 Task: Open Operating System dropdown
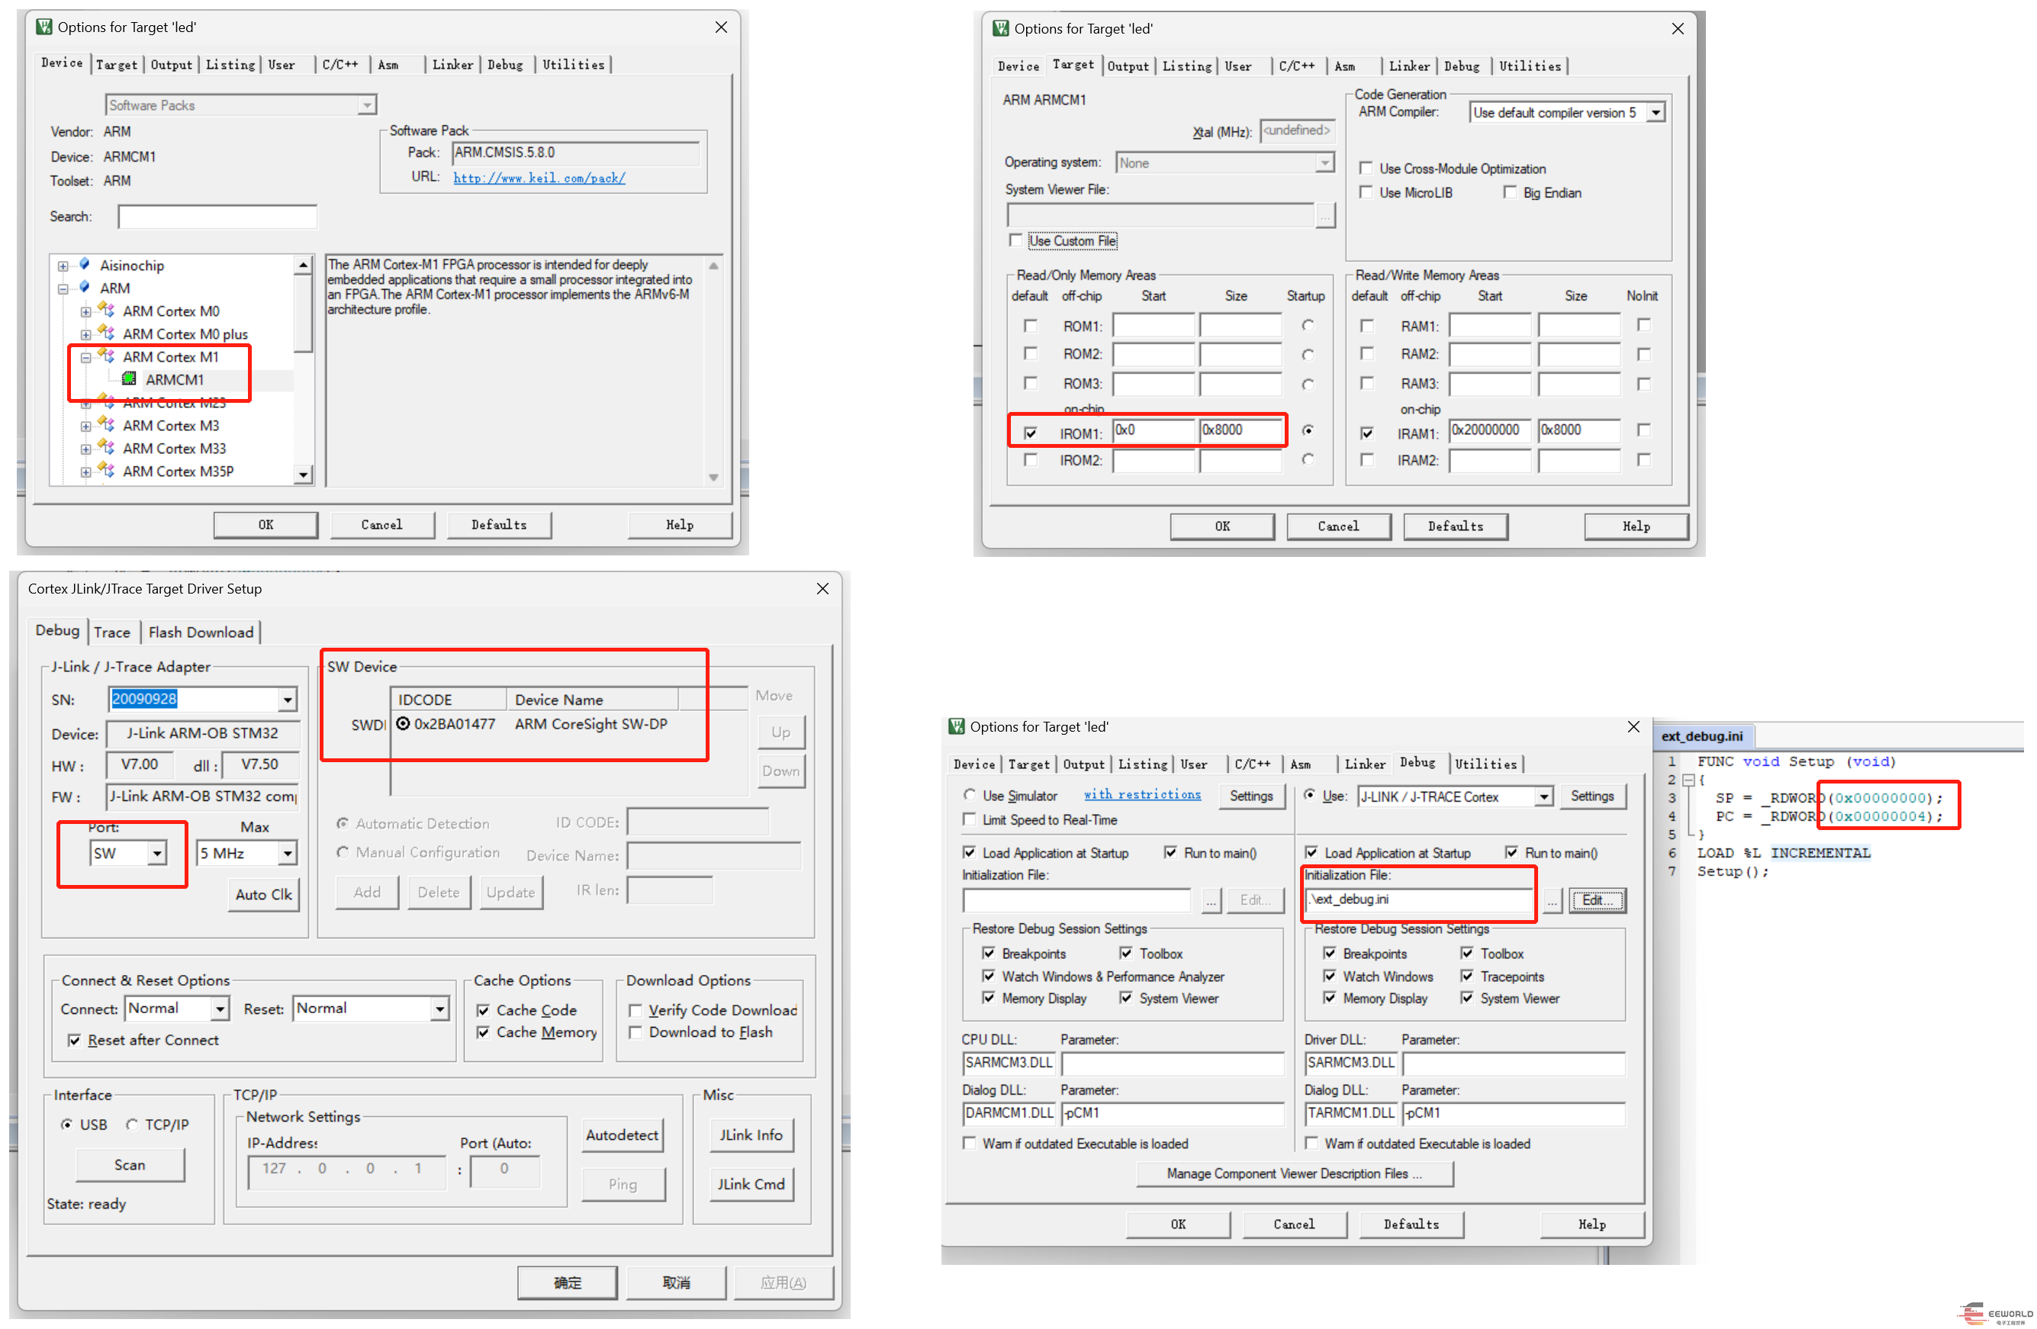click(1326, 162)
